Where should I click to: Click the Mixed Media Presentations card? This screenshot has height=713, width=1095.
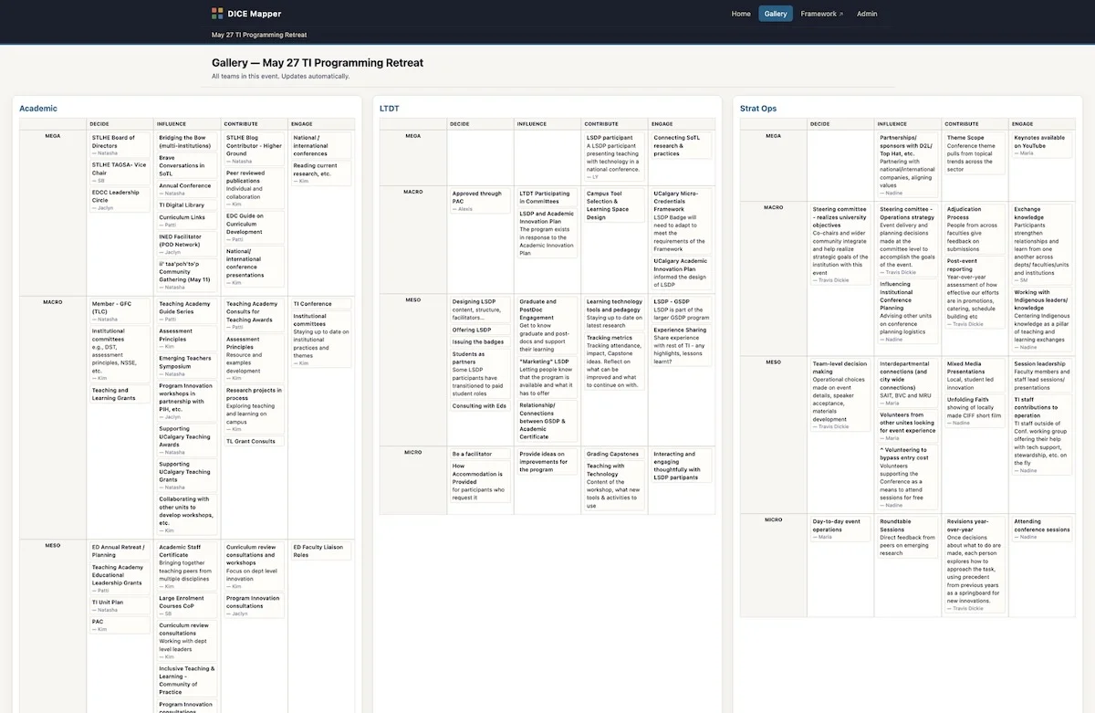[x=974, y=374]
